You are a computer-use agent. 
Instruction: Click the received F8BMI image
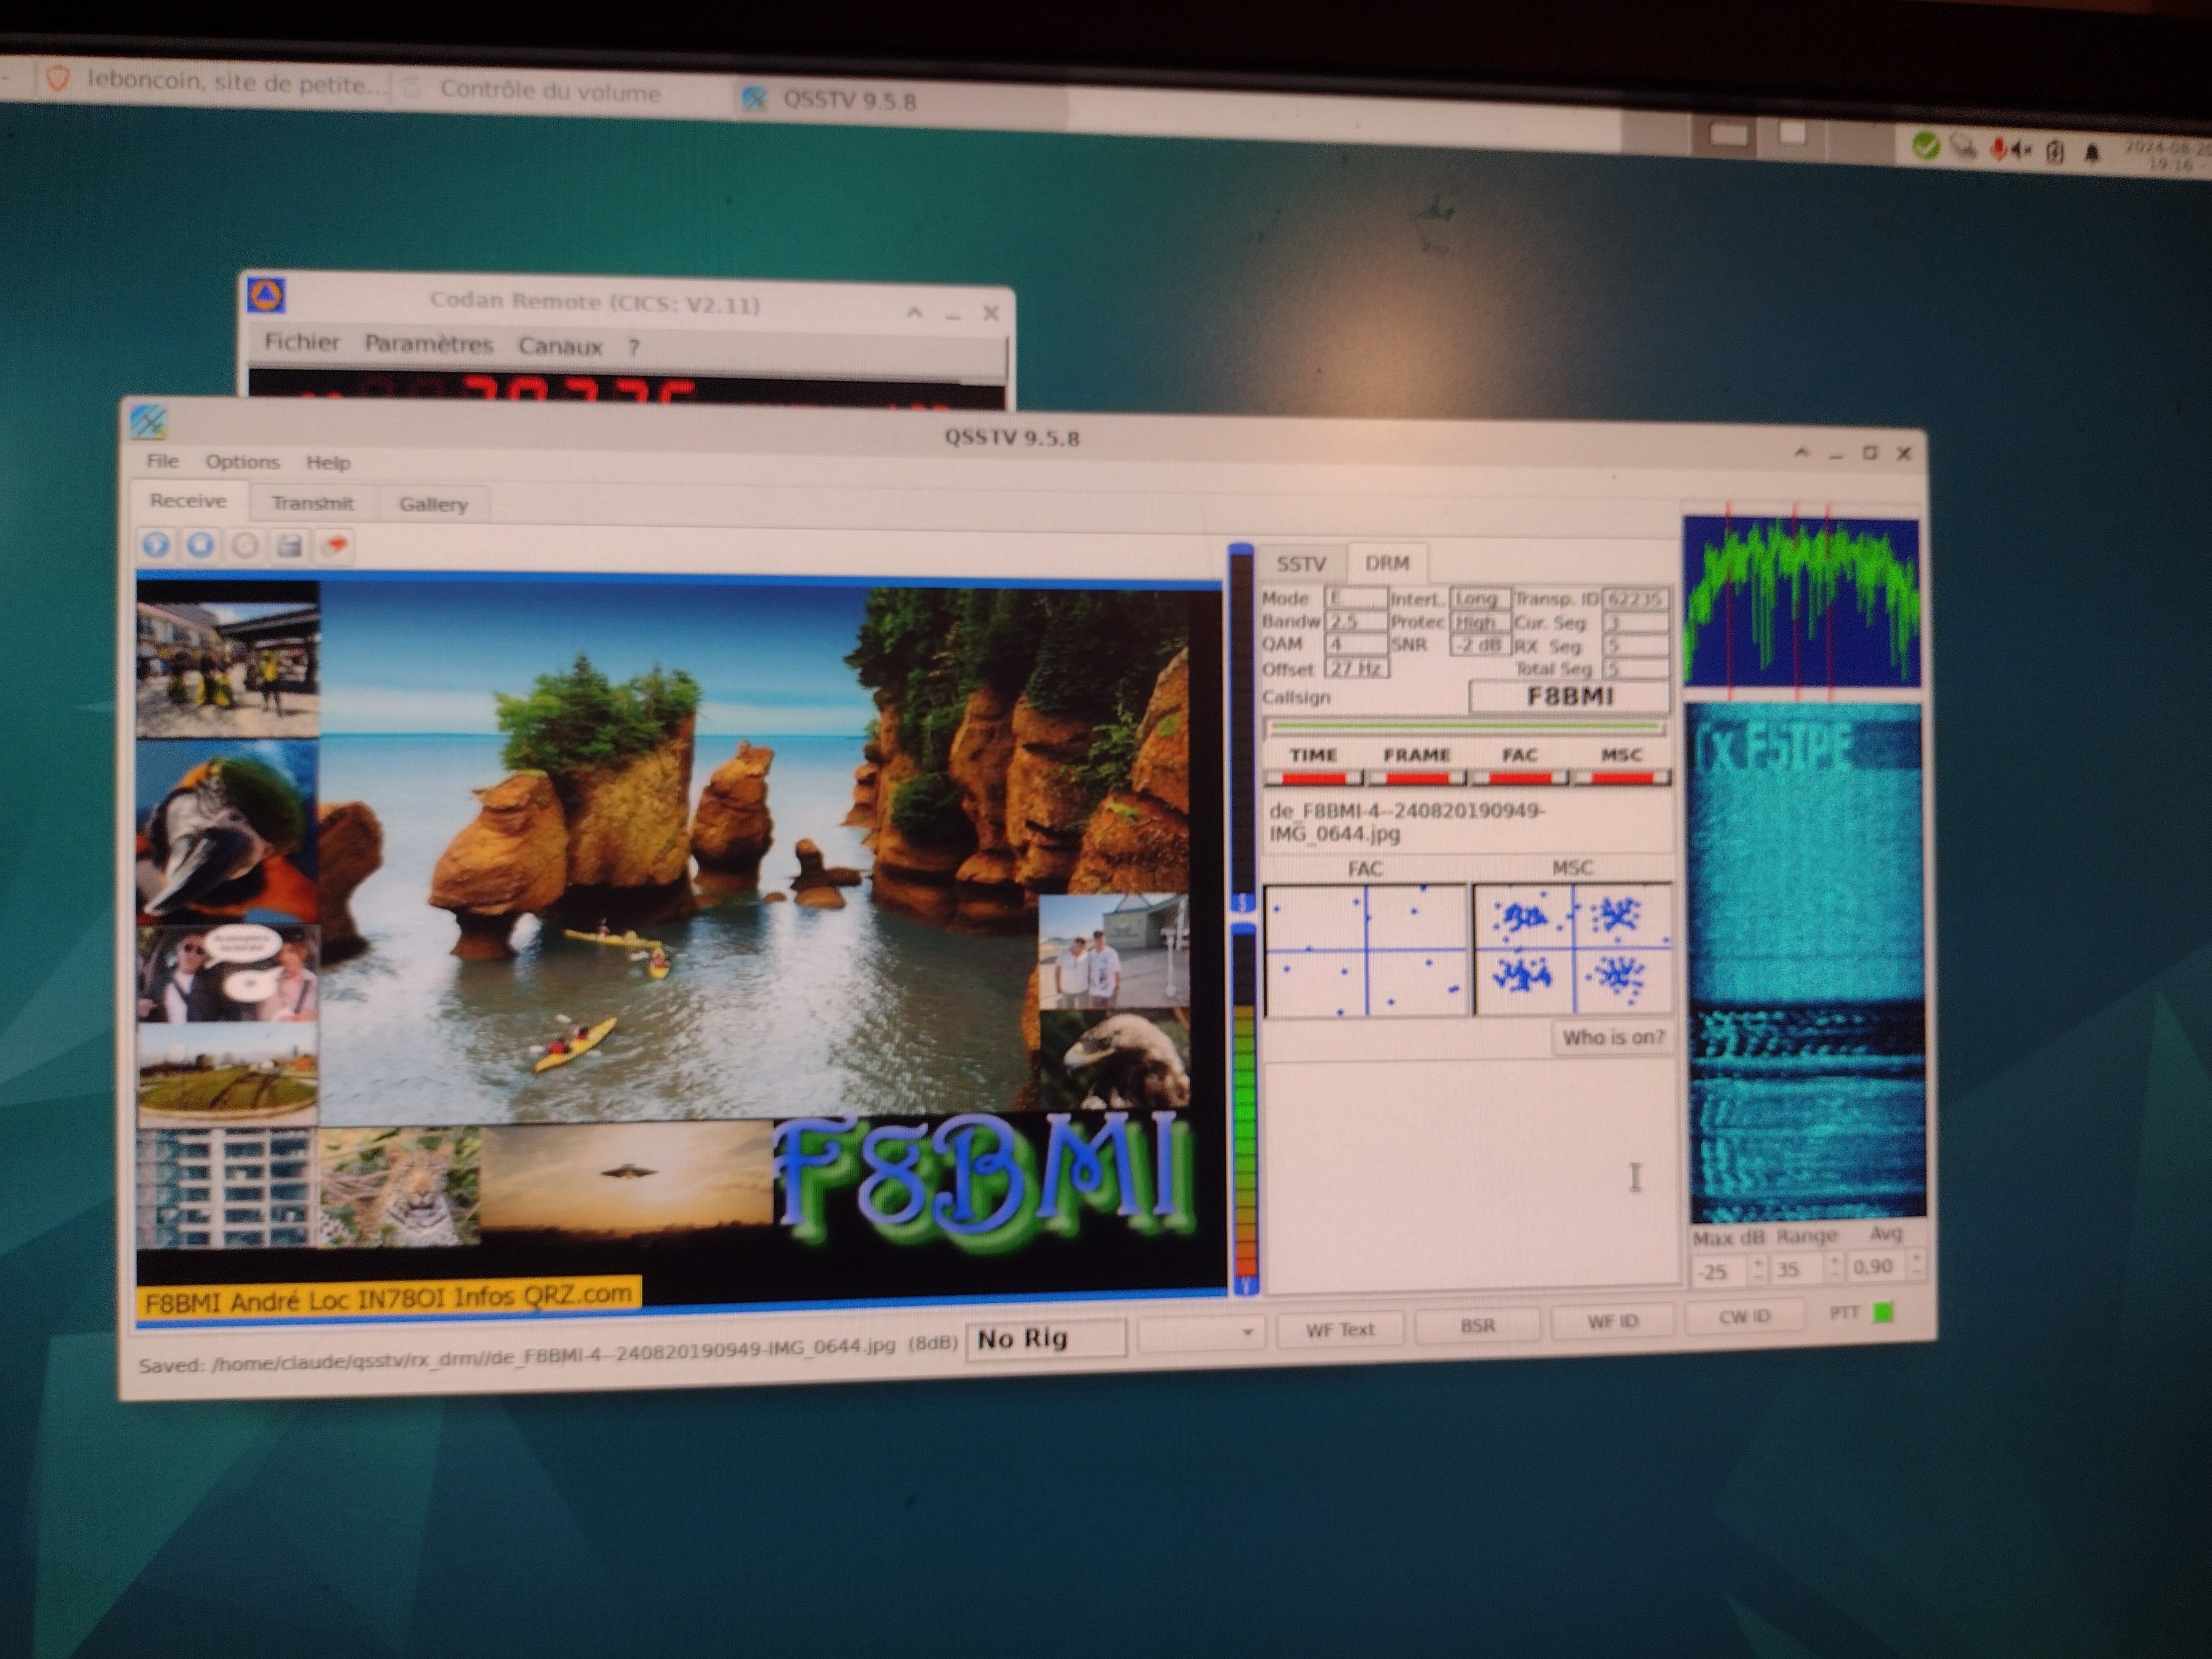(680, 945)
